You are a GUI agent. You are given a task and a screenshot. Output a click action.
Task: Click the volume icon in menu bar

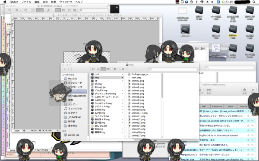pos(212,2)
